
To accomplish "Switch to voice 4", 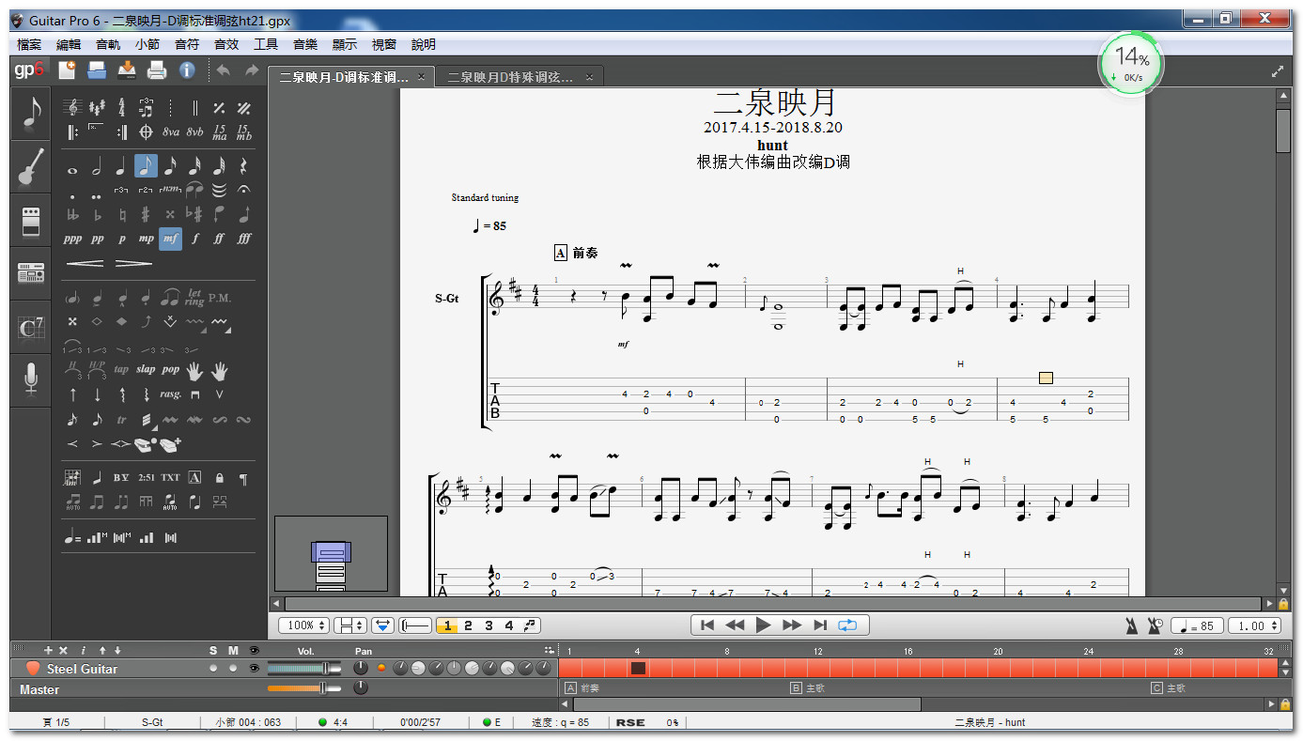I will click(509, 625).
